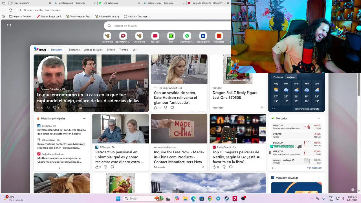Open File Explorer from the taskbar
The image size is (361, 203).
click(185, 198)
